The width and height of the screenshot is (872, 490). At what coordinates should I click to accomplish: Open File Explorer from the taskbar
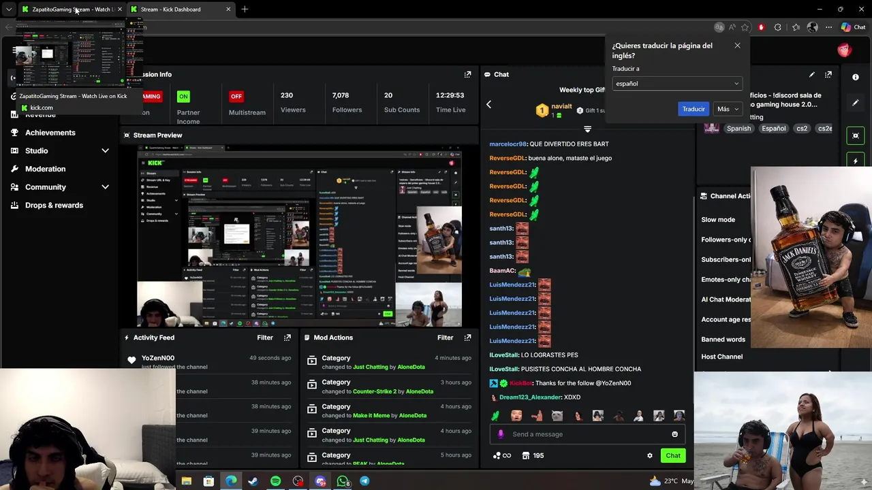click(x=186, y=481)
